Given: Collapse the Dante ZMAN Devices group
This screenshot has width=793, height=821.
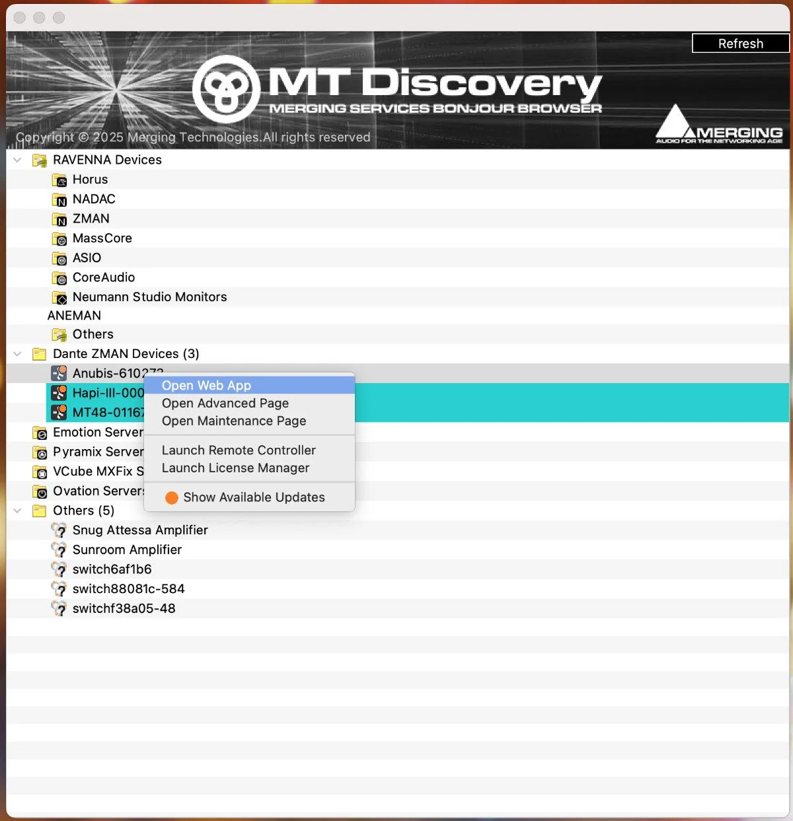Looking at the screenshot, I should click(18, 354).
